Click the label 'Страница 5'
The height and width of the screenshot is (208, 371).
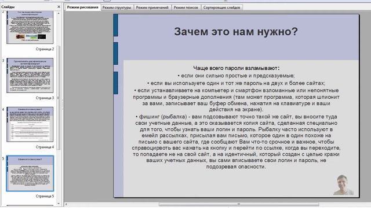(45, 196)
